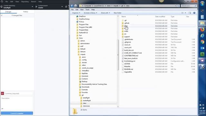Select the .git folder in file list
The image size is (206, 116).
(x=125, y=20)
